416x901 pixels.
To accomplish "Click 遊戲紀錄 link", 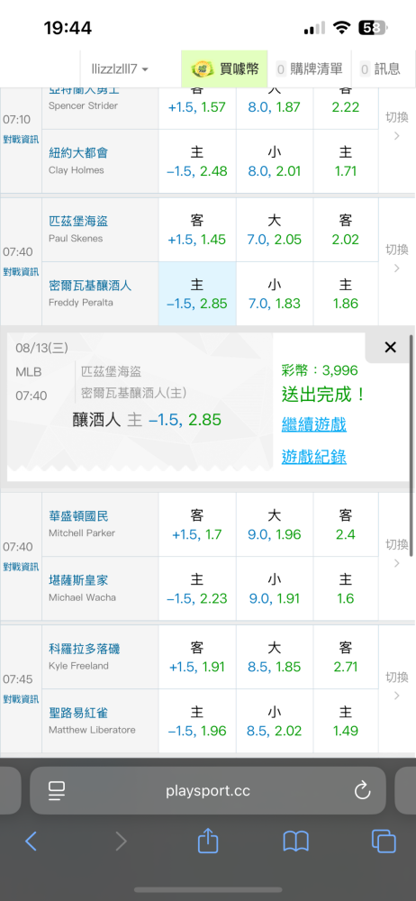I will click(x=313, y=458).
